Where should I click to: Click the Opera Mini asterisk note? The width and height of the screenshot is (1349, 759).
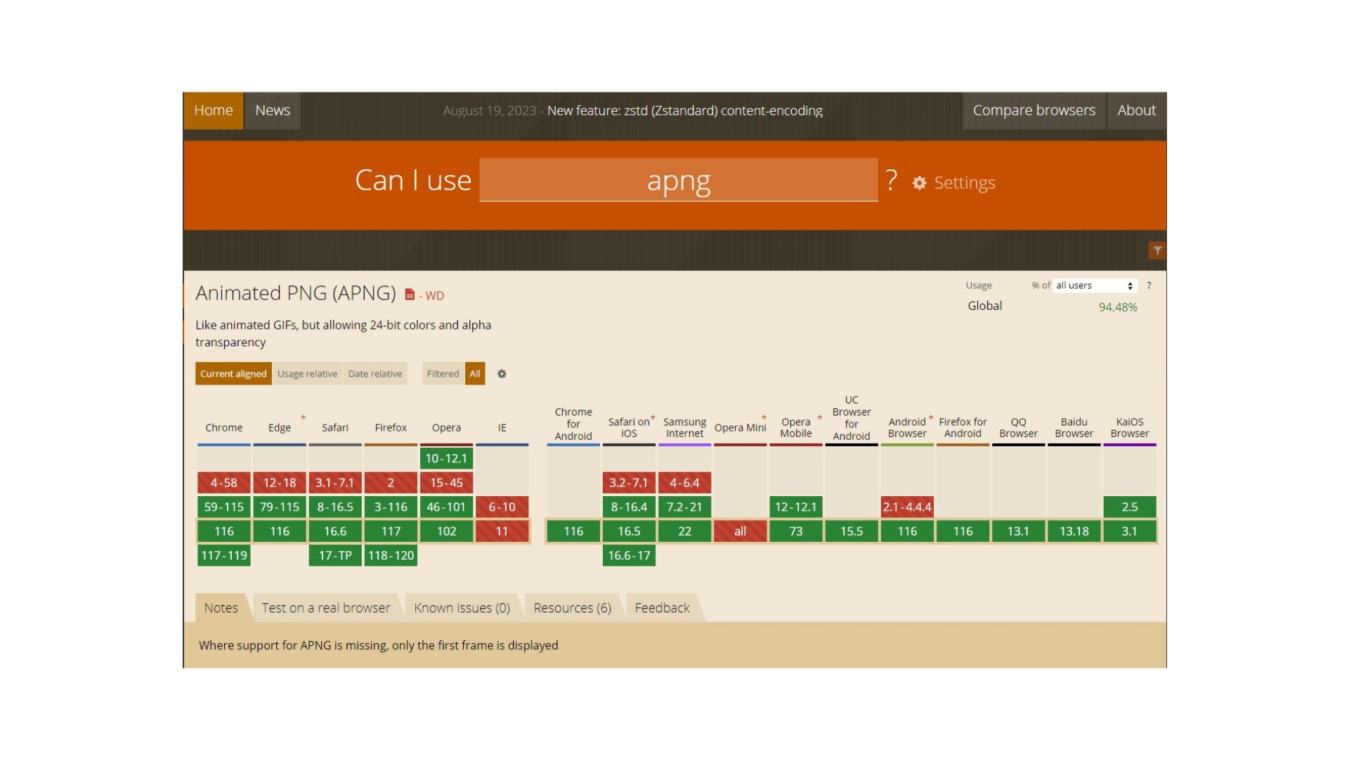(x=764, y=418)
